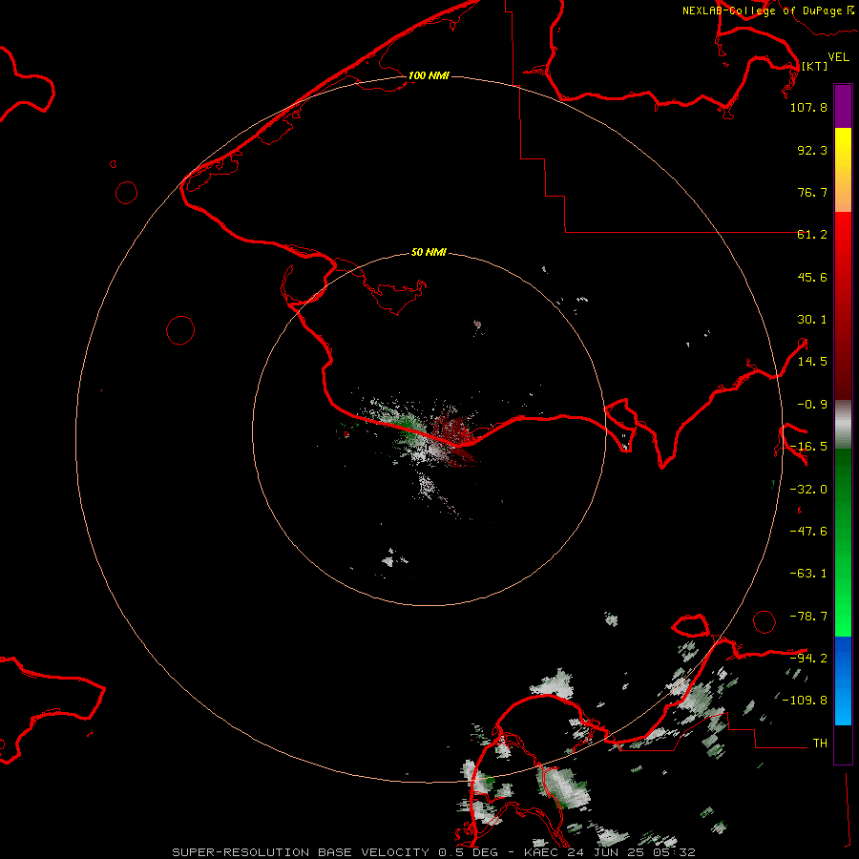Screen dimensions: 859x859
Task: Select the 107.8 legend value
Action: click(808, 107)
